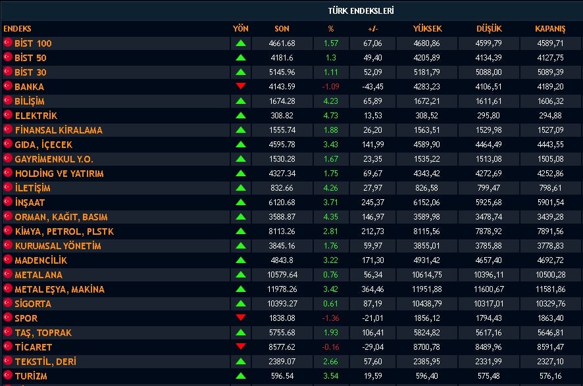Image resolution: width=583 pixels, height=386 pixels.
Task: Open the METAL EŞYA, MAKİNA index
Action: coord(59,290)
